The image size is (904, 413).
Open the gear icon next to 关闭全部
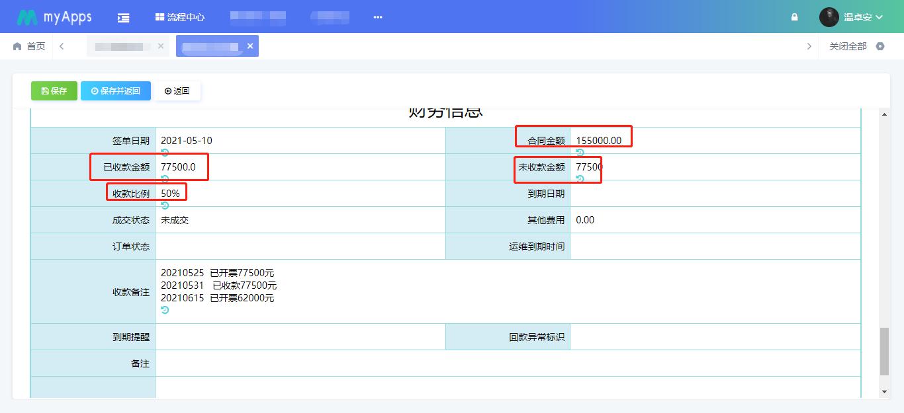point(880,46)
